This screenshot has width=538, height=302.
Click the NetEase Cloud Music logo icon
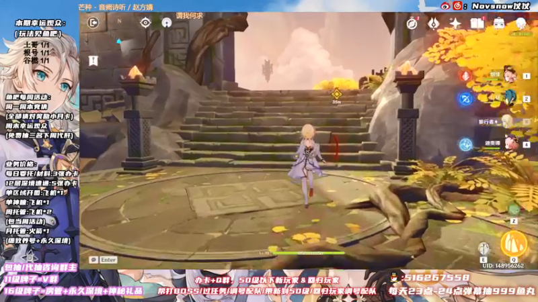(x=457, y=5)
